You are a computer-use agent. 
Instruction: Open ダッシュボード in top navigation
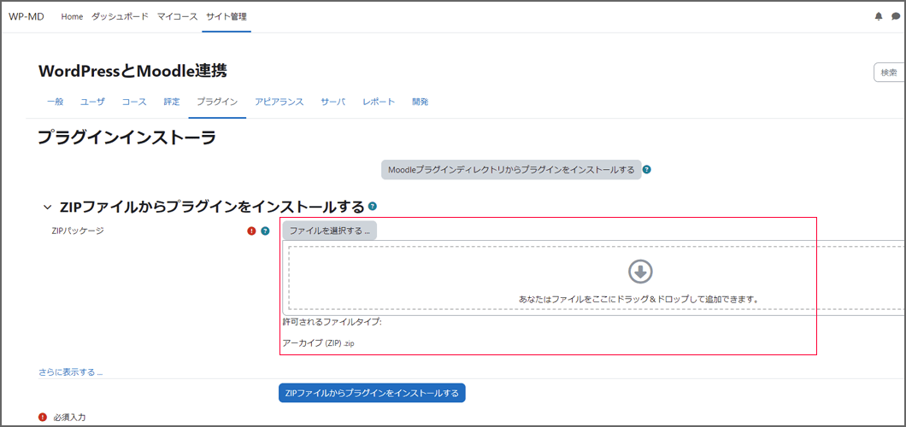pyautogui.click(x=120, y=16)
